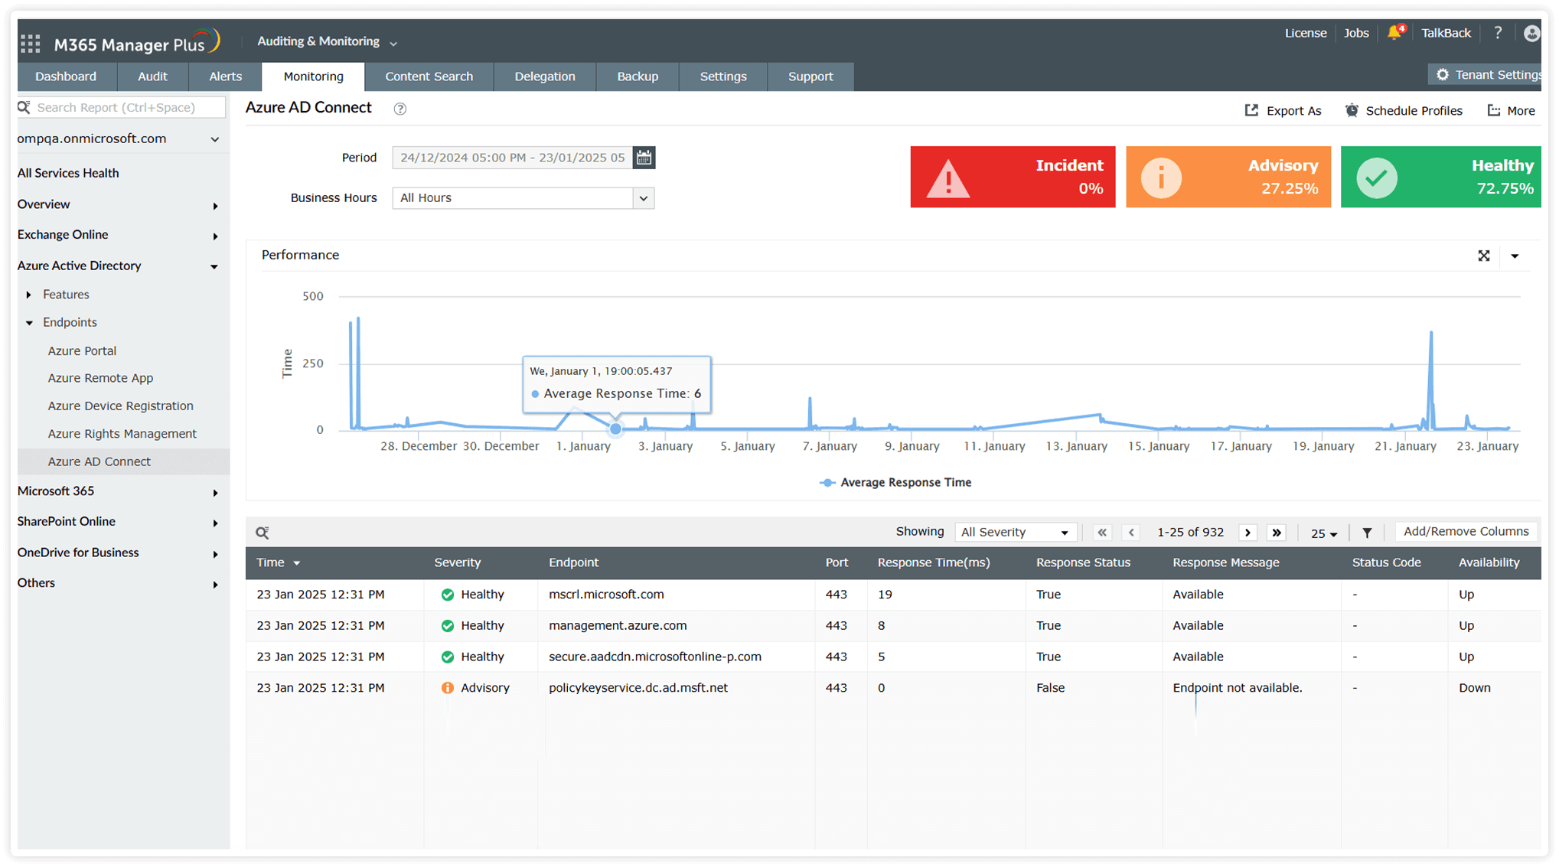Click the Add/Remove Columns button
Viewport: 1559px width, 867px height.
point(1466,530)
